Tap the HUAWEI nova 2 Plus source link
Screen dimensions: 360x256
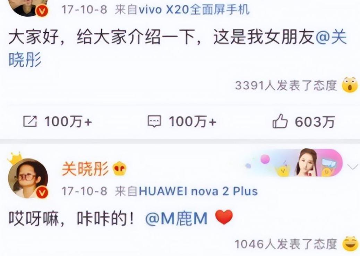click(198, 191)
